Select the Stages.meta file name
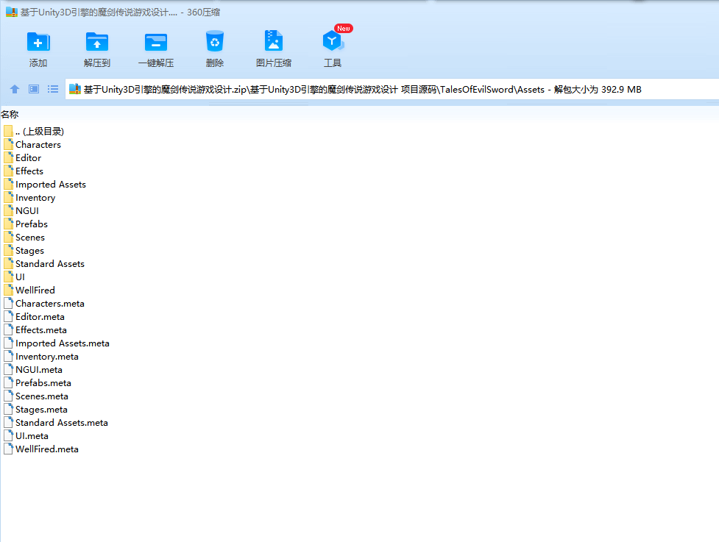The height and width of the screenshot is (542, 719). (41, 410)
